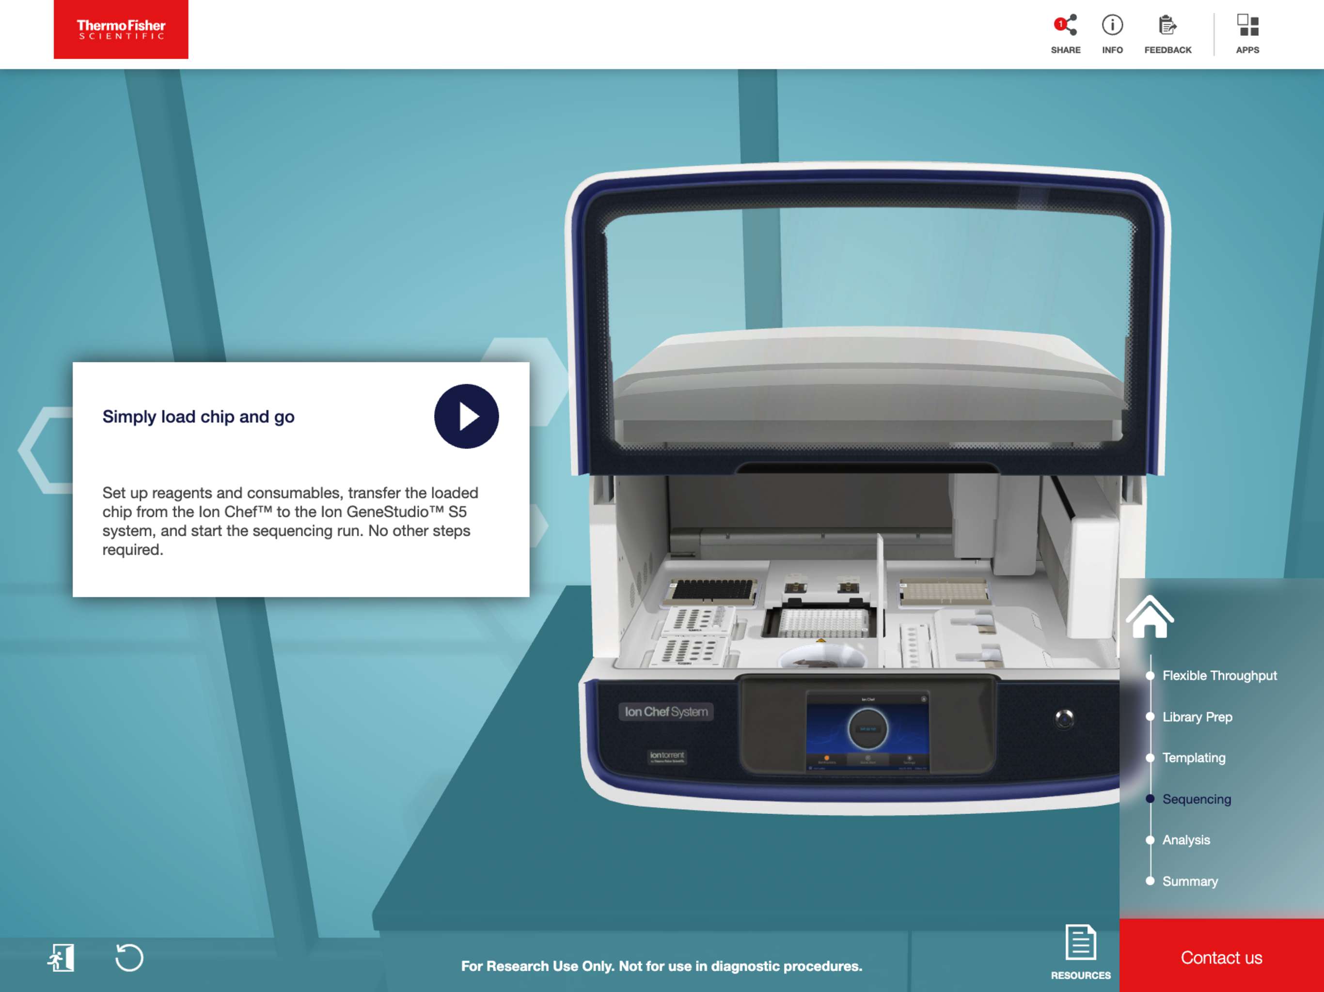1324x992 pixels.
Task: Click the research use only disclaimer text
Action: pos(662,966)
